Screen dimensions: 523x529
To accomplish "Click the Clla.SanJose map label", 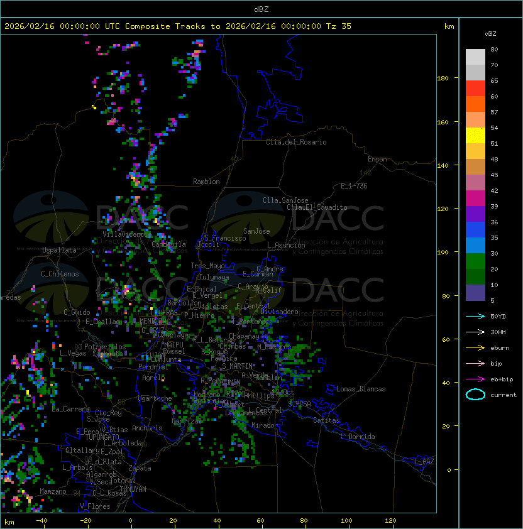I will click(x=285, y=200).
